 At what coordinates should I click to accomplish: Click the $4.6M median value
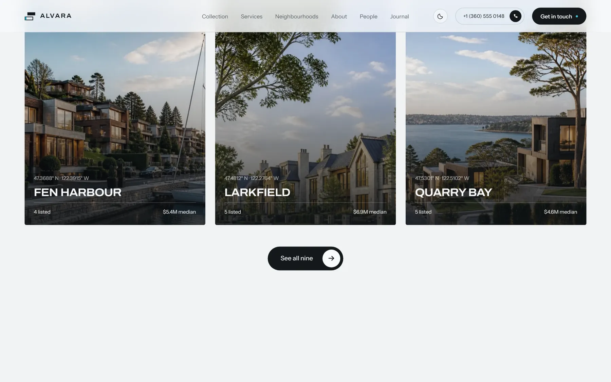click(560, 212)
